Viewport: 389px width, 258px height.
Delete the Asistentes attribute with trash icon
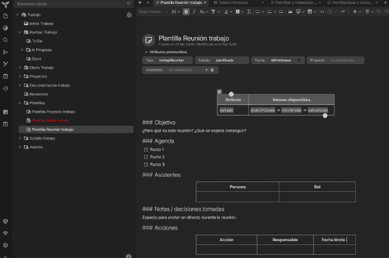[212, 70]
